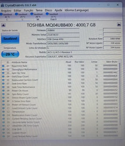This screenshot has width=125, height=146.
Task: Click the Interface field USB (Serial ATA)
Action: [63, 39]
